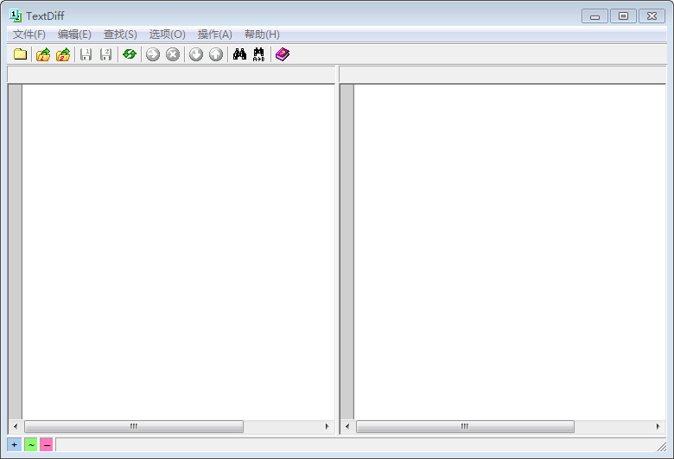674x459 pixels.
Task: Click the gray X cancel circle icon
Action: [x=173, y=54]
